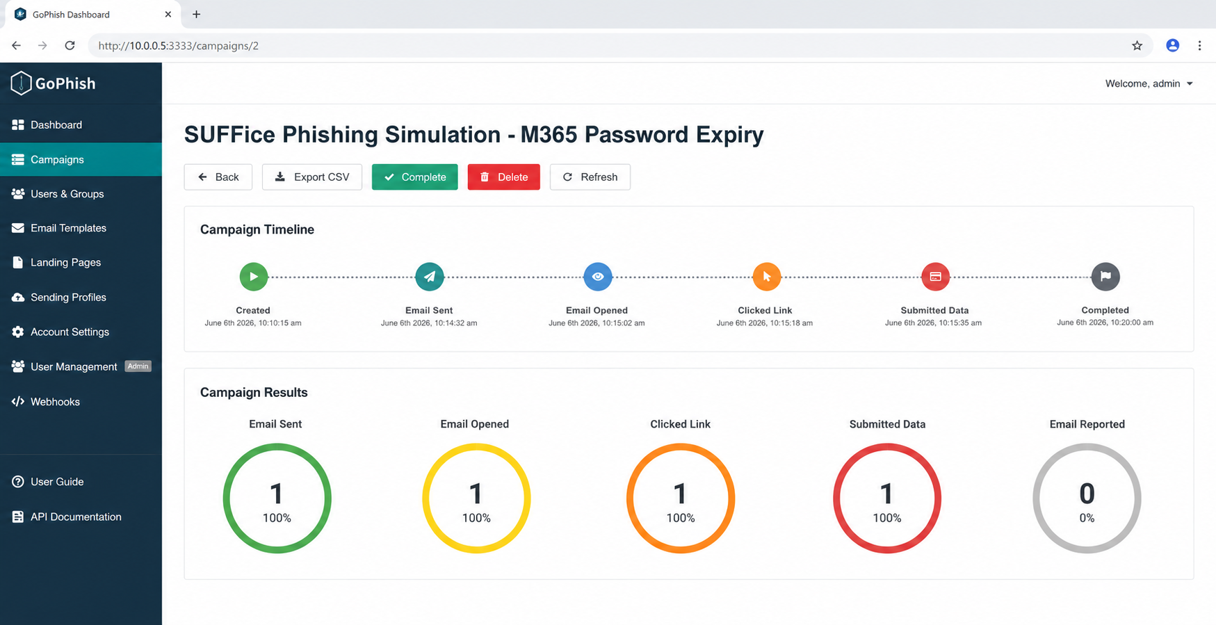Image resolution: width=1216 pixels, height=625 pixels.
Task: Click the Admin badge label
Action: tap(138, 366)
